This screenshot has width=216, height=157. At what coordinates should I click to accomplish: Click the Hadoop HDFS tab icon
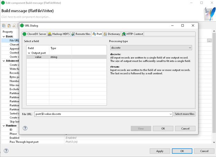(x=50, y=34)
